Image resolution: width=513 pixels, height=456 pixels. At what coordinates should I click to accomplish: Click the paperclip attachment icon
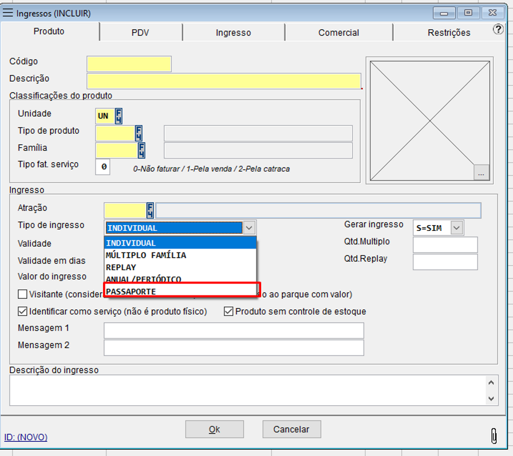click(x=494, y=435)
